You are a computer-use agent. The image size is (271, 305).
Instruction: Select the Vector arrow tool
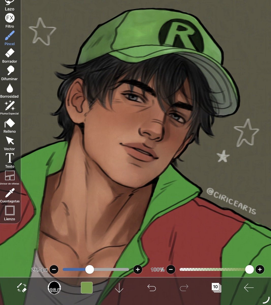10,143
